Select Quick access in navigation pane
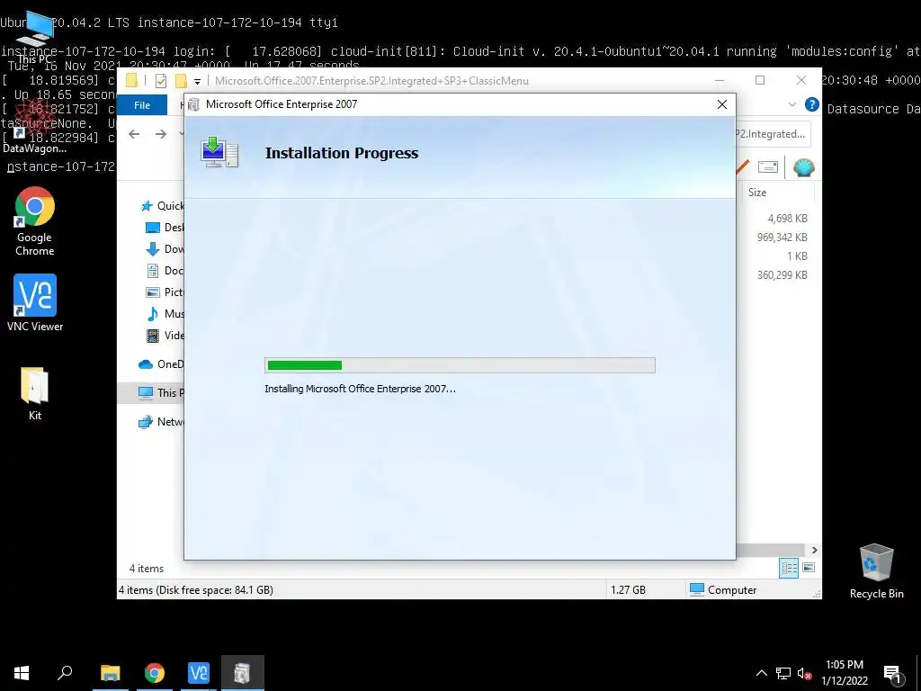The width and height of the screenshot is (921, 691). pos(162,206)
